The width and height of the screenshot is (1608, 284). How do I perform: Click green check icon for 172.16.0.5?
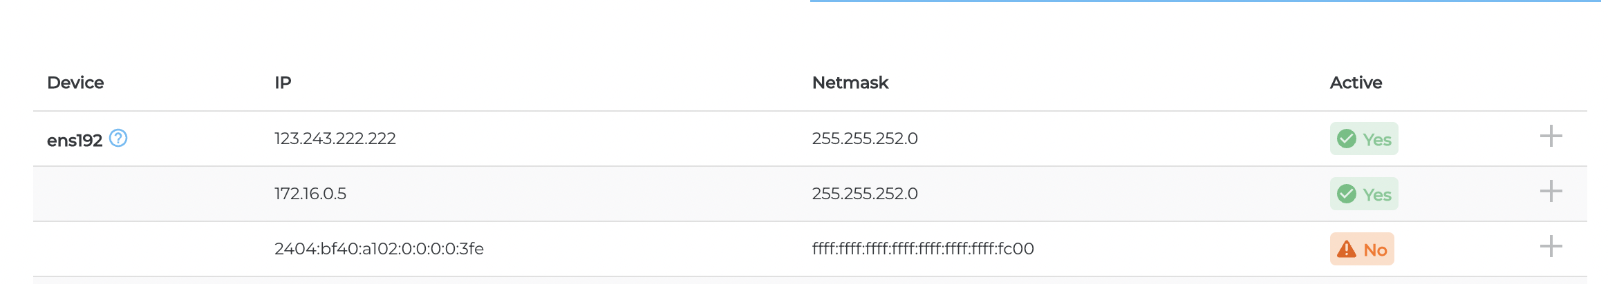tap(1346, 194)
